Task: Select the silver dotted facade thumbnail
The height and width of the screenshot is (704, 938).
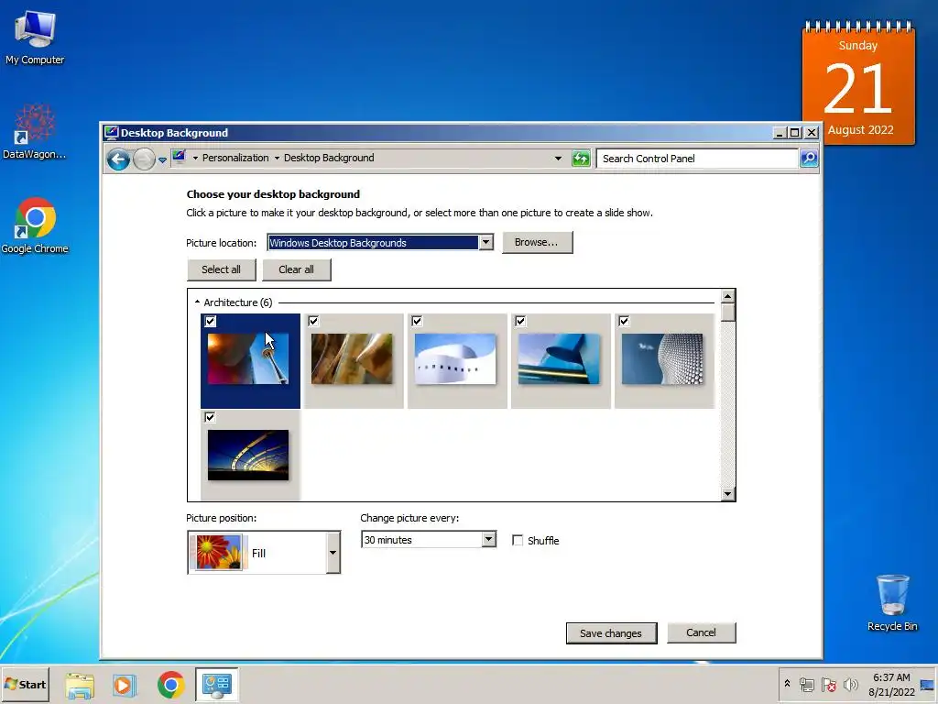Action: click(662, 359)
